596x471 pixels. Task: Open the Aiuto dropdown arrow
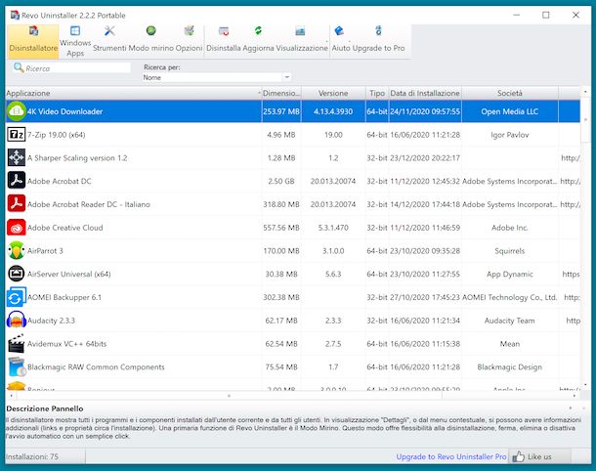coord(350,41)
